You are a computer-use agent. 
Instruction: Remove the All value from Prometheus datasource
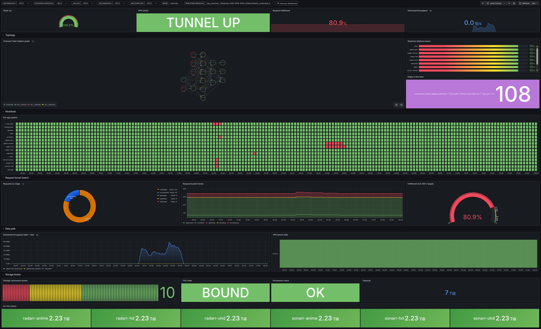61,3
